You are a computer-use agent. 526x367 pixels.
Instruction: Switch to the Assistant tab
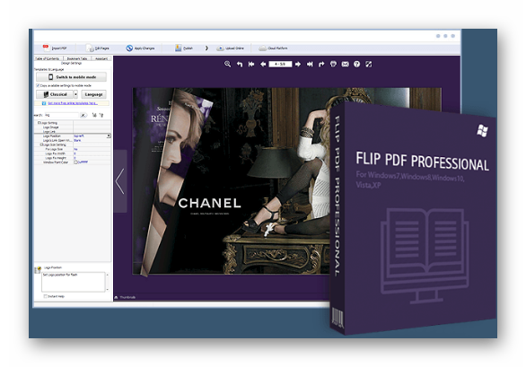101,58
